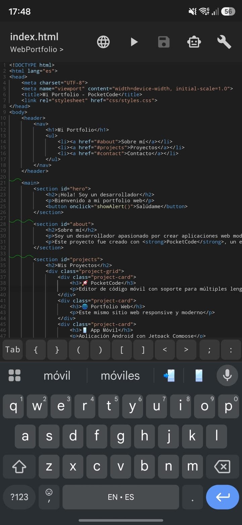
Task: Insert a closing square bracket symbol
Action: (x=143, y=350)
